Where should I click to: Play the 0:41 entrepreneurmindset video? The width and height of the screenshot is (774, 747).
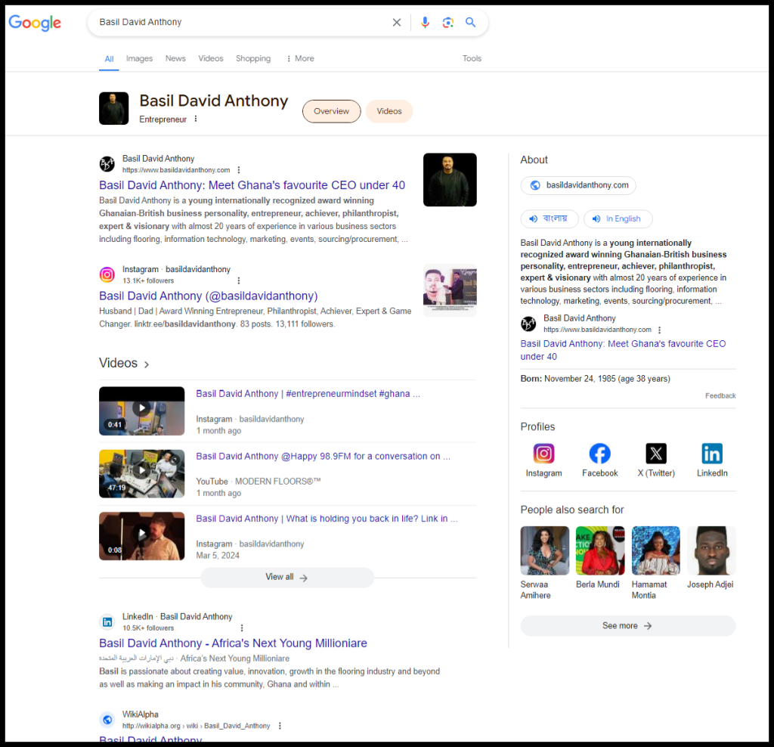click(x=141, y=411)
